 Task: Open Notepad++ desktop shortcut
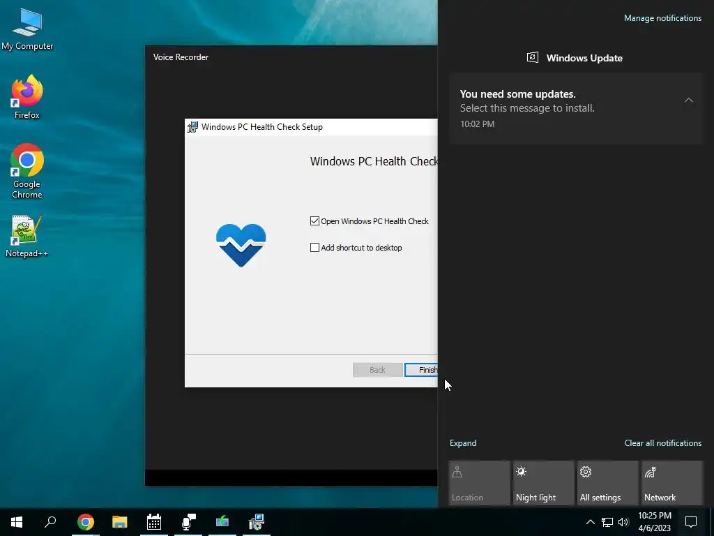(27, 236)
